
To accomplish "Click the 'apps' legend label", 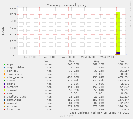I will tap(10, 64).
